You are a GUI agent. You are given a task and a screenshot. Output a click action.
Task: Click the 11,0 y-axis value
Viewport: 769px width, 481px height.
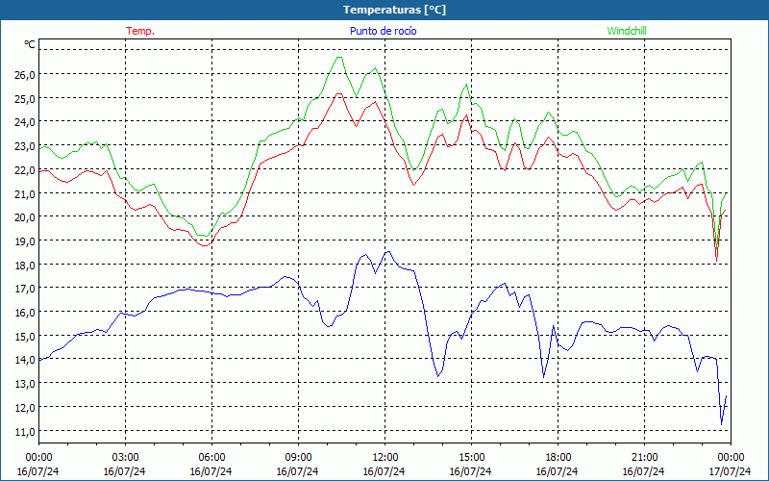point(25,432)
